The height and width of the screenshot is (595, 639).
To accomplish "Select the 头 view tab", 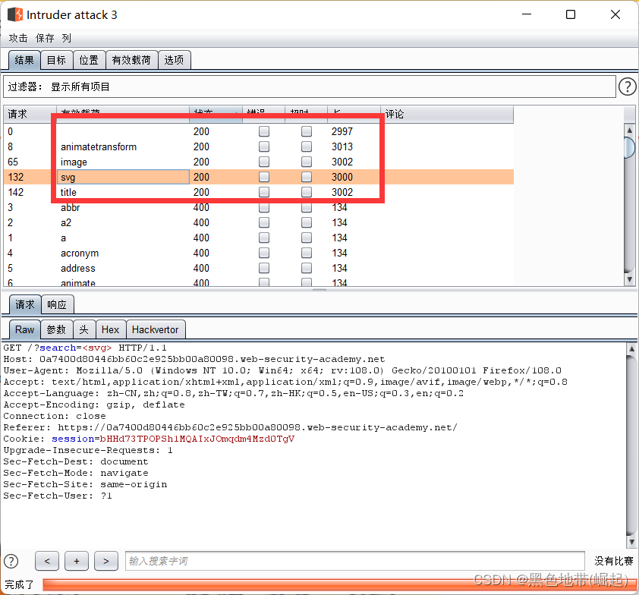I will point(84,329).
